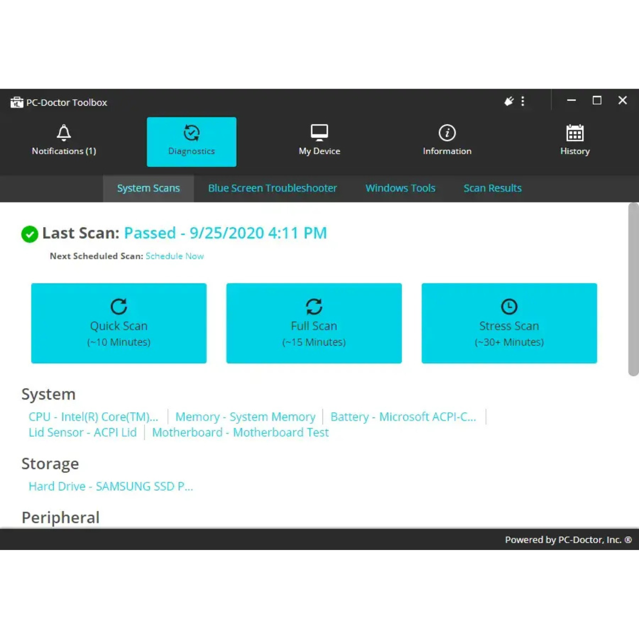Screen dimensions: 639x639
Task: Click the Storage section heading
Action: click(50, 463)
